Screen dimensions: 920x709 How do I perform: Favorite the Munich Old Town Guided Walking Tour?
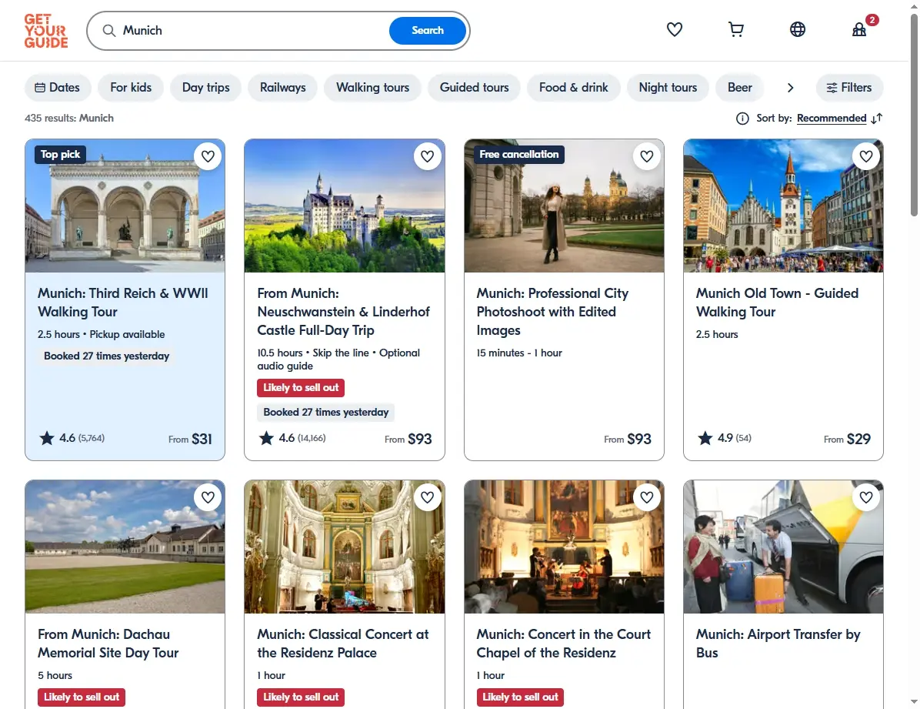pos(866,156)
